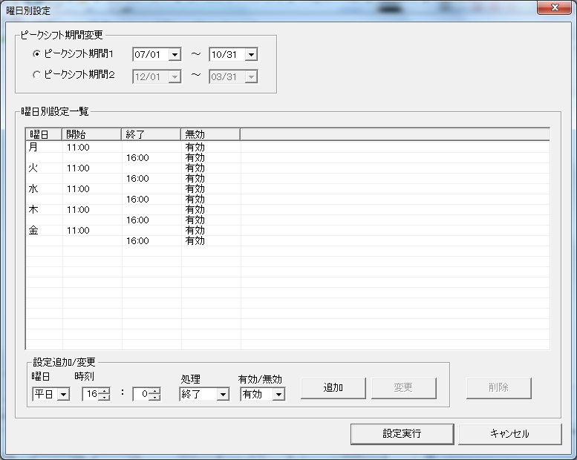Decrease the hour value with down arrow
Viewport: 577px width, 460px height.
105,398
